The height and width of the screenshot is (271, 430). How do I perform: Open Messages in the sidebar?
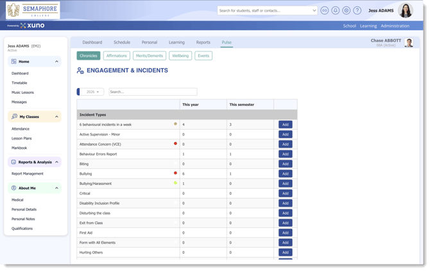point(19,102)
